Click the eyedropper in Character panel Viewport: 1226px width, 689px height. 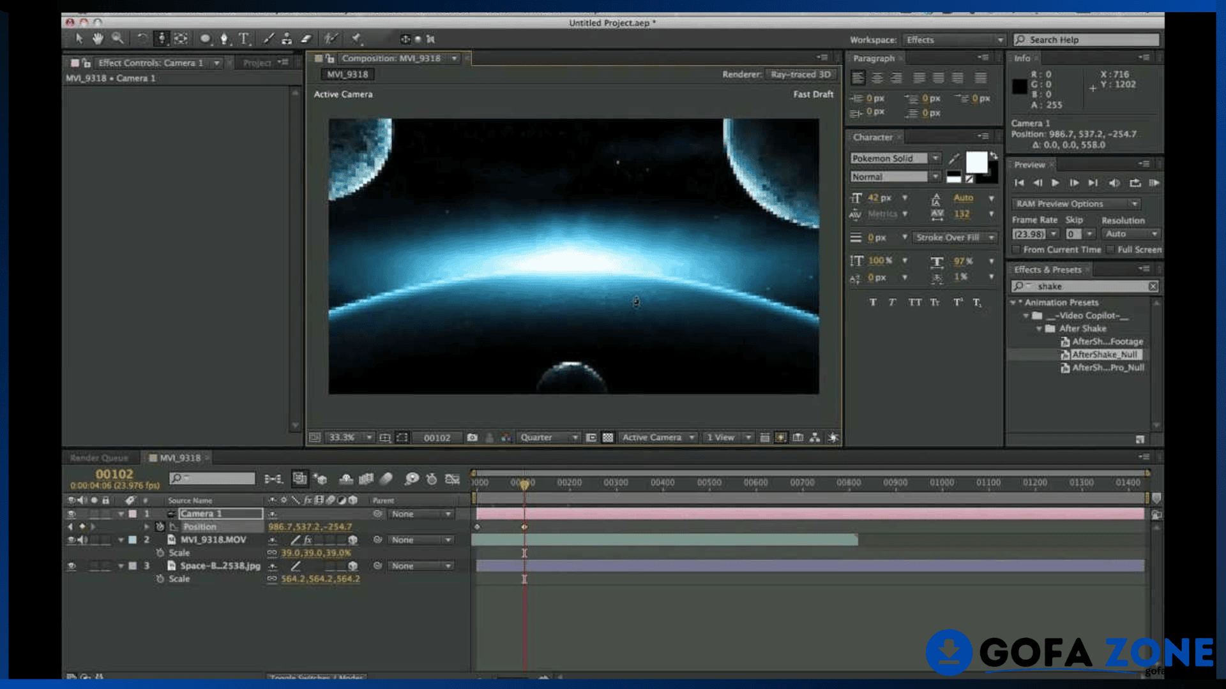coord(954,158)
